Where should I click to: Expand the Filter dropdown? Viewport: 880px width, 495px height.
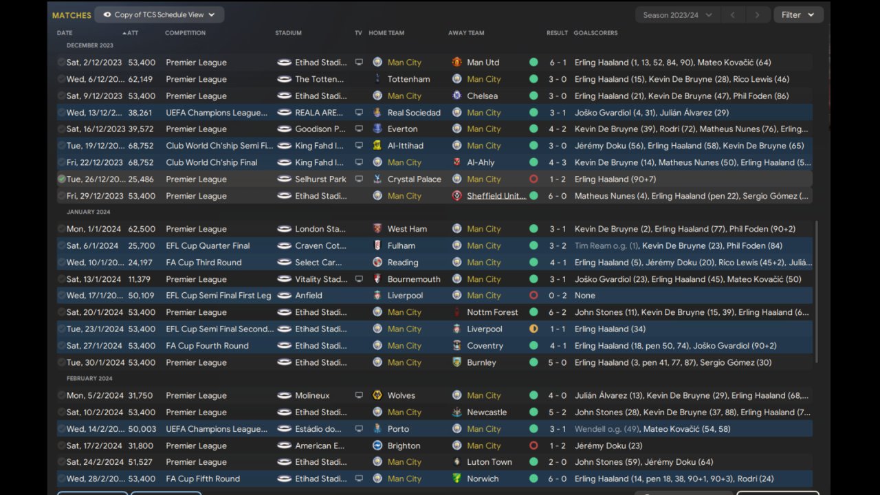point(797,14)
